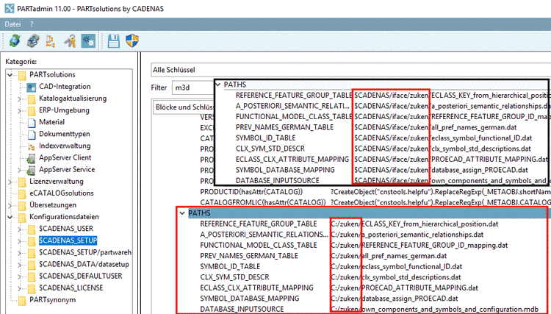Screen dimensions: 551x314
Task: Select the PARTsolutions tree label
Action: point(52,75)
